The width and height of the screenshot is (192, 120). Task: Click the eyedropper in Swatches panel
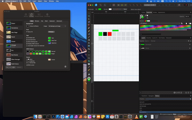(x=146, y=15)
